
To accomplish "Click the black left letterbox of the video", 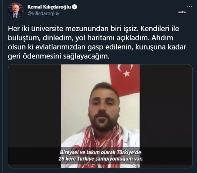I will [34, 106].
